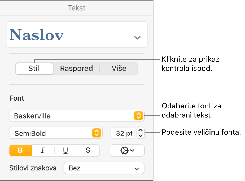Increase font size with up arrow
The width and height of the screenshot is (245, 181).
click(141, 130)
